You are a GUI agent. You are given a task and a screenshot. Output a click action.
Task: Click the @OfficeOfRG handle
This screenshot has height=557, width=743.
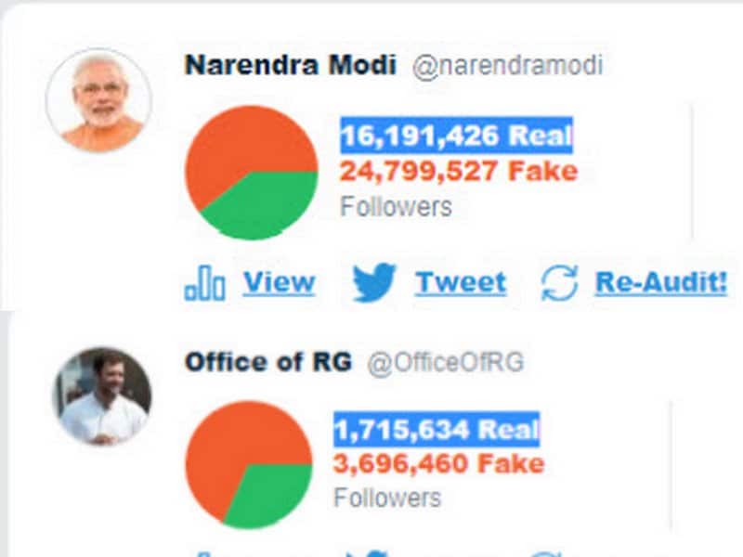[x=442, y=364]
